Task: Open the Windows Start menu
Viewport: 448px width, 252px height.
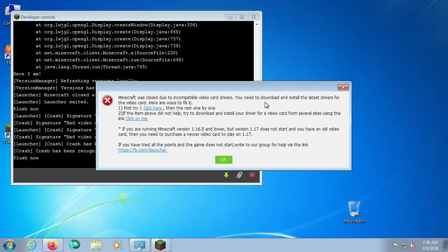Action: pos(9,245)
